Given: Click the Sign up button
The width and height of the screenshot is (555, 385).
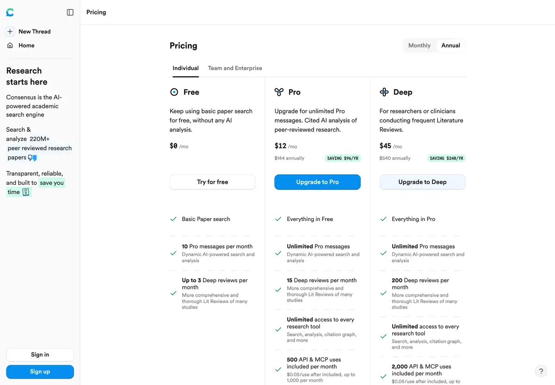Looking at the screenshot, I should pyautogui.click(x=40, y=372).
